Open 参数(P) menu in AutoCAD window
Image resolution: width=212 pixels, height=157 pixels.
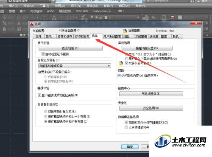pyautogui.click(x=108, y=6)
